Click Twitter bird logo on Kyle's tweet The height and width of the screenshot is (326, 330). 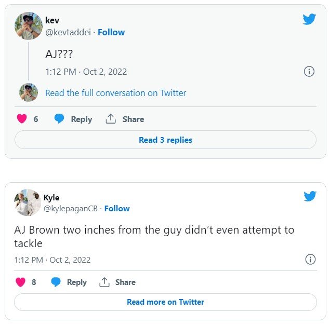[310, 196]
